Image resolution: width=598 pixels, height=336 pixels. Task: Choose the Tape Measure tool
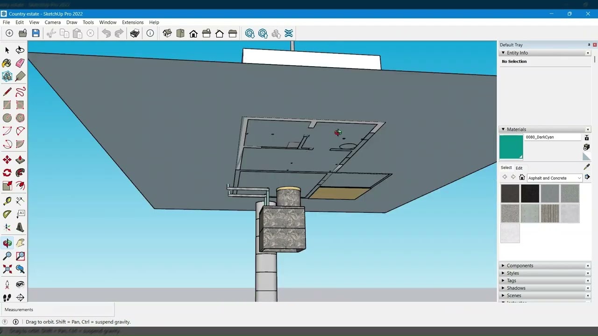(7, 201)
